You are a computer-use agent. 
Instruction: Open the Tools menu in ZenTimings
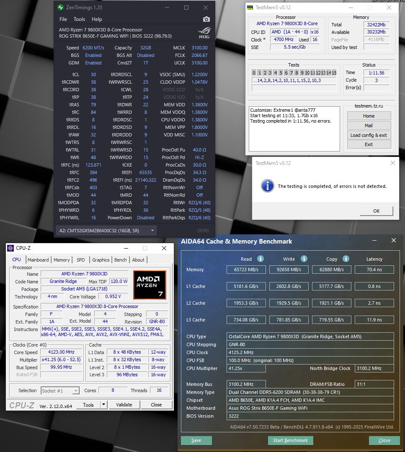point(79,19)
